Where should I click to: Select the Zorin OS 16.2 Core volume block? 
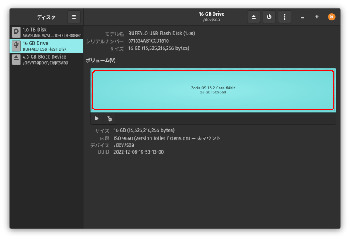(x=213, y=90)
